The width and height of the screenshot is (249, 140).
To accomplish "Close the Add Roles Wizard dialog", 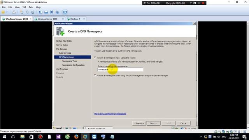I will [x=194, y=23].
